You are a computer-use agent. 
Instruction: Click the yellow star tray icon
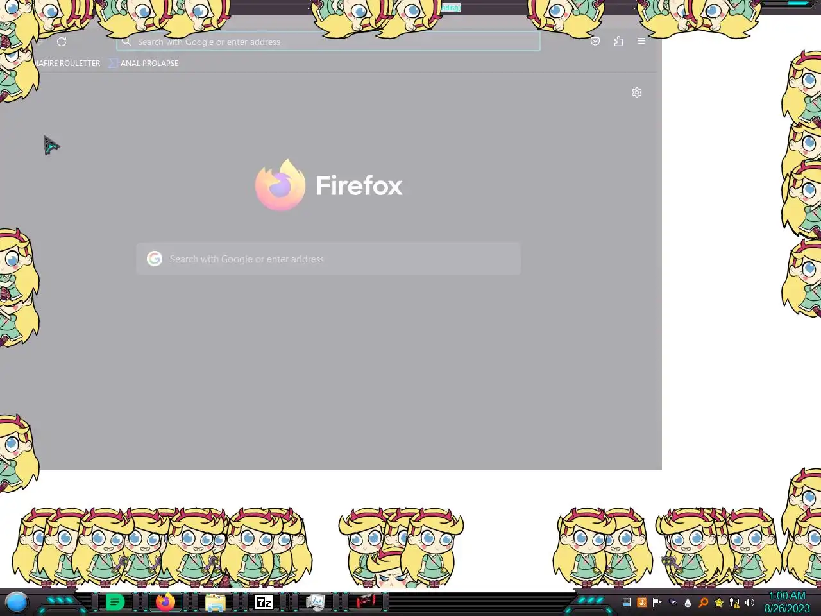click(719, 603)
